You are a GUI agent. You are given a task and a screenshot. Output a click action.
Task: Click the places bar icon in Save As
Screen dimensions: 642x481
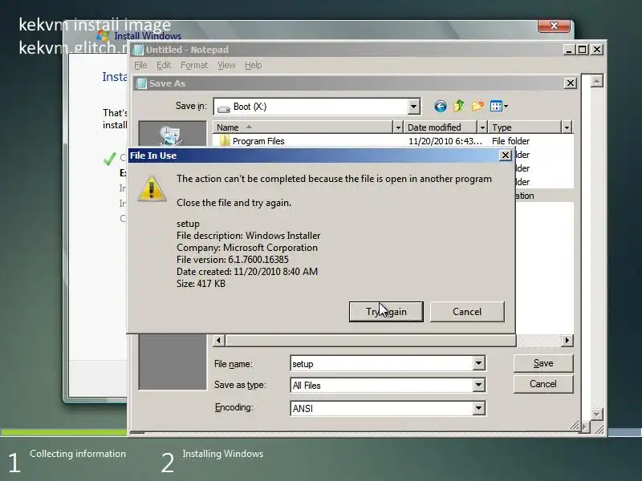point(170,135)
